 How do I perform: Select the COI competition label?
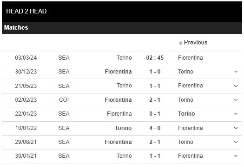(x=64, y=100)
